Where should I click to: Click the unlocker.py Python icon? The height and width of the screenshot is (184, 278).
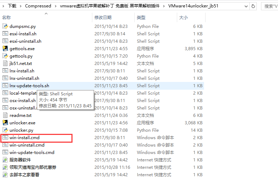5,130
